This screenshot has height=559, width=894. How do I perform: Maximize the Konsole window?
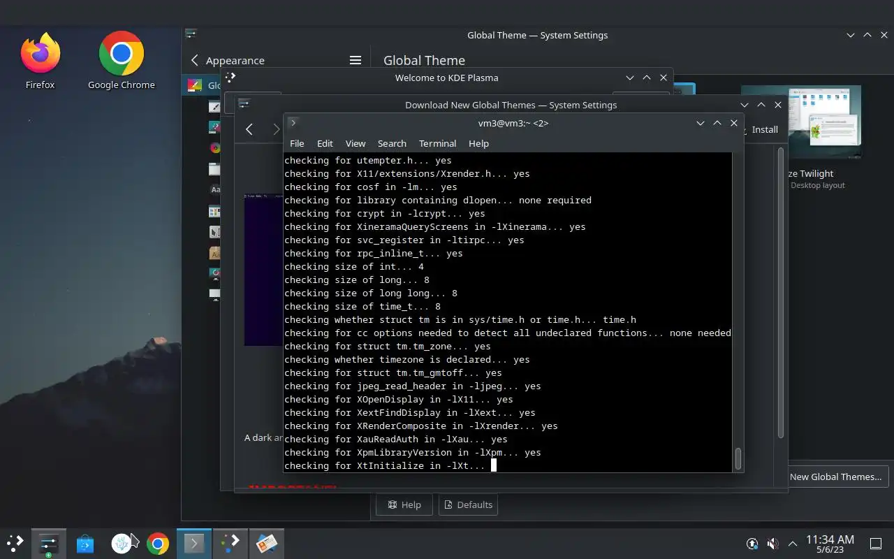717,123
